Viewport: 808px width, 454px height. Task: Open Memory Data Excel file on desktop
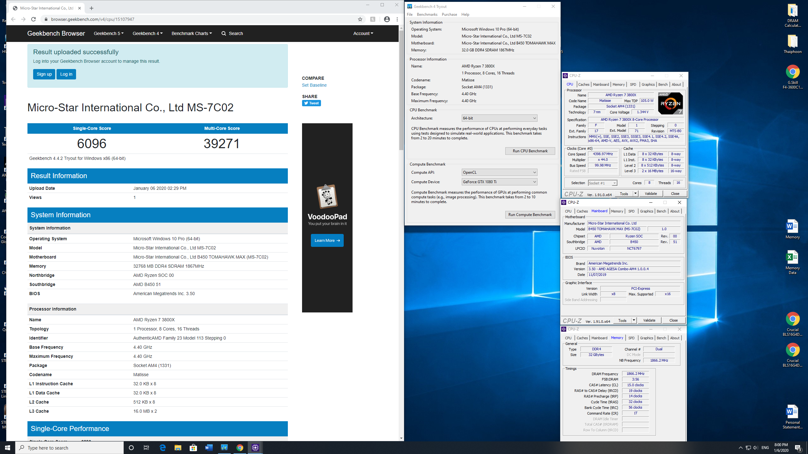(x=793, y=262)
